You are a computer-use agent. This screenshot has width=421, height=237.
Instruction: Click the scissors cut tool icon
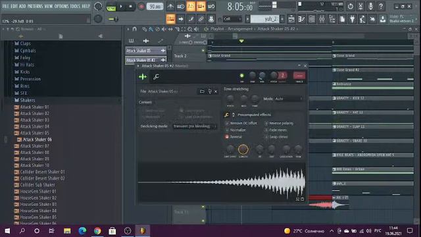360,6
